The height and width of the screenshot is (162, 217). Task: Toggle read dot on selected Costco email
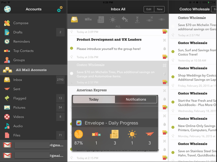71,73
